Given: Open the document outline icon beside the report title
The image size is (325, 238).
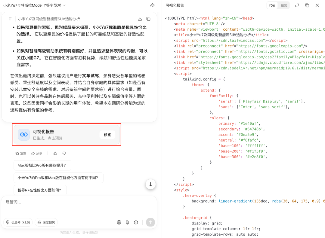Looking at the screenshot, I should [x=10, y=19].
